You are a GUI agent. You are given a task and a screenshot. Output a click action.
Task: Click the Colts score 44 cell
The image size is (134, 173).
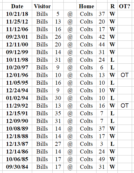coord(102,44)
